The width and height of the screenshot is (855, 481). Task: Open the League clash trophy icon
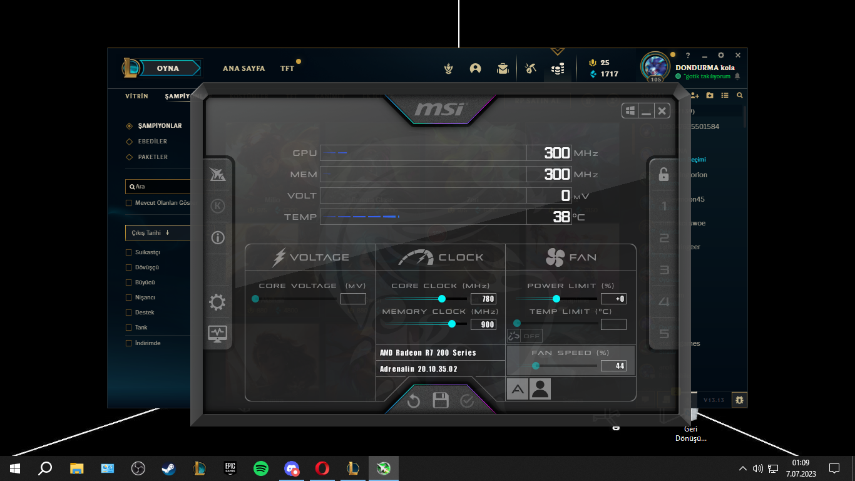pos(448,69)
